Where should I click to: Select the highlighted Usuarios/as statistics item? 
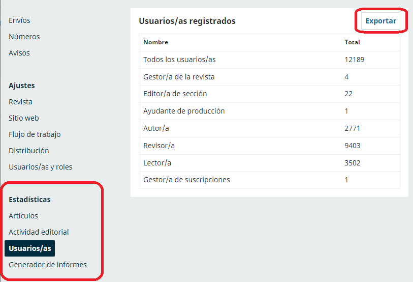point(29,248)
